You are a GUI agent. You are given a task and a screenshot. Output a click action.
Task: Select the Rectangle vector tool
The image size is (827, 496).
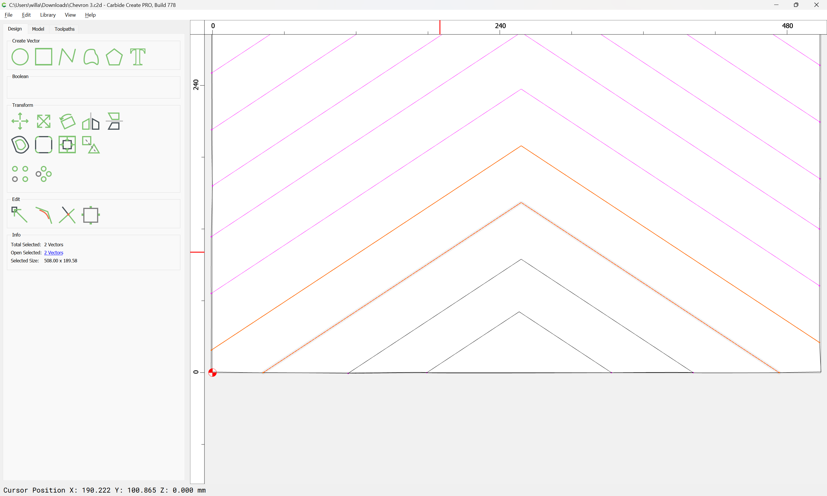[x=44, y=57]
